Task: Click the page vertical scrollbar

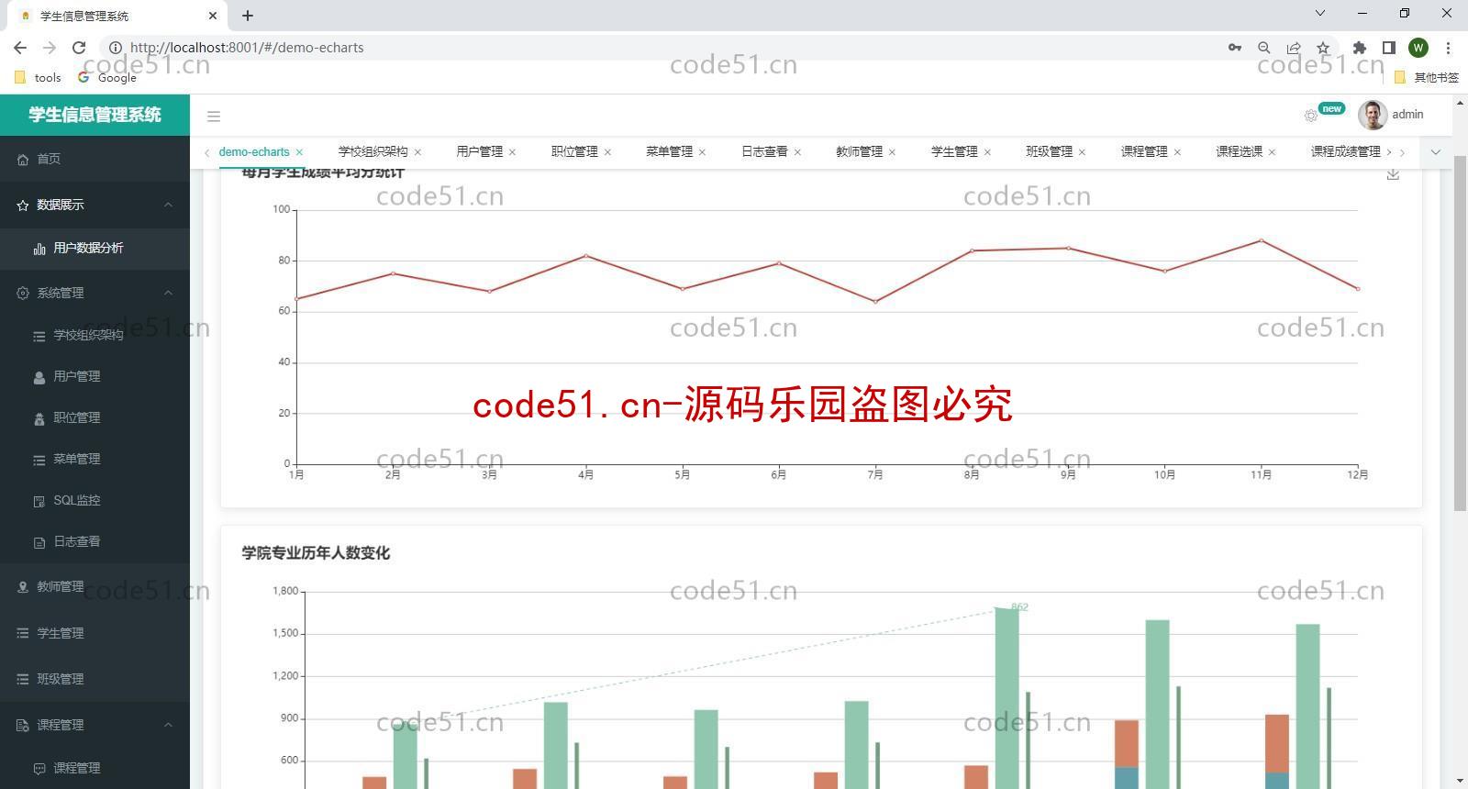Action: click(x=1460, y=333)
